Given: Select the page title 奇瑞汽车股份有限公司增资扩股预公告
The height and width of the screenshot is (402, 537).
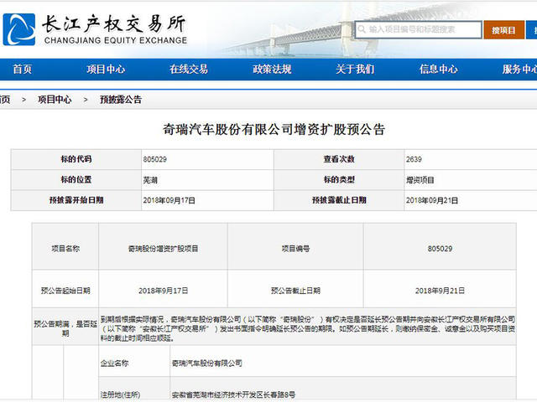Looking at the screenshot, I should click(274, 130).
